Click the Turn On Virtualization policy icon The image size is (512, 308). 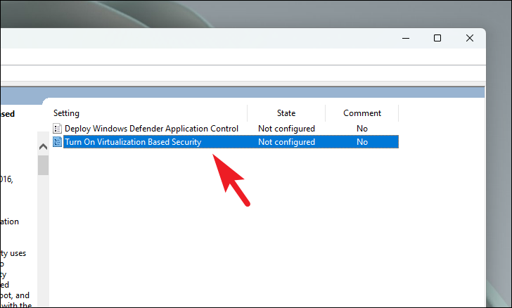57,142
